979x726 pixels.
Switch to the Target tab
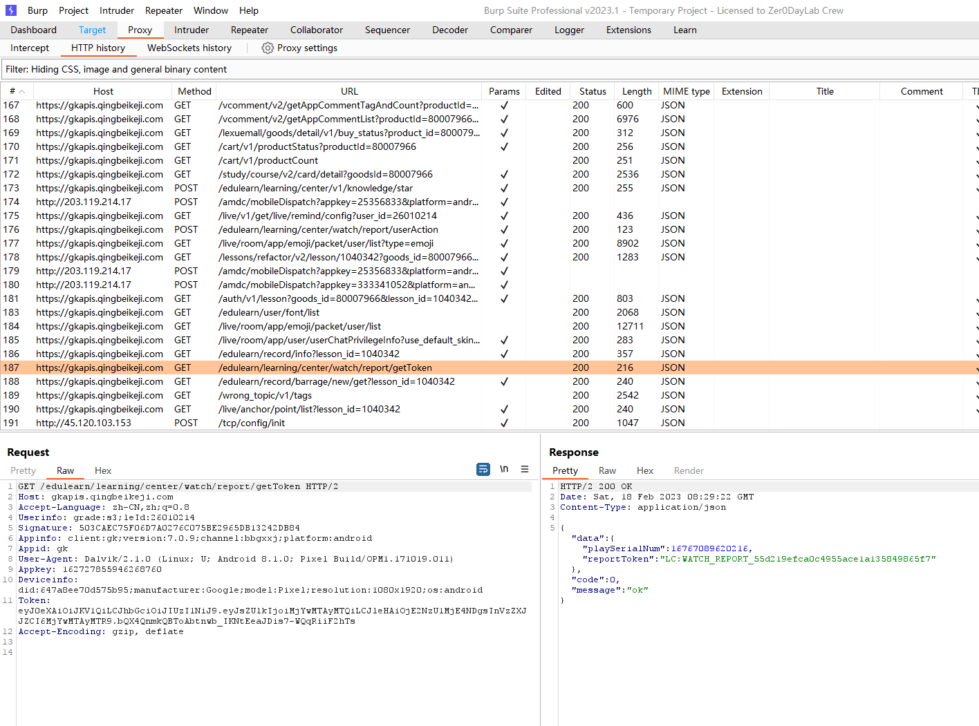pyautogui.click(x=92, y=30)
